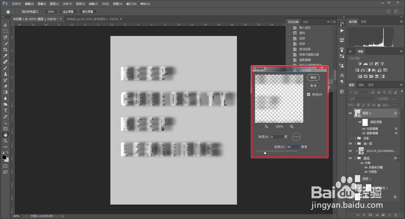
Task: Click the distance slider handle
Action: pos(265,153)
